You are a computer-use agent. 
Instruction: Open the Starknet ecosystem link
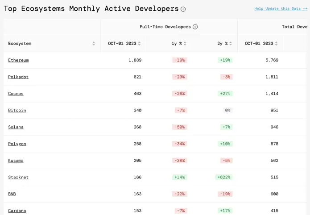pos(18,177)
